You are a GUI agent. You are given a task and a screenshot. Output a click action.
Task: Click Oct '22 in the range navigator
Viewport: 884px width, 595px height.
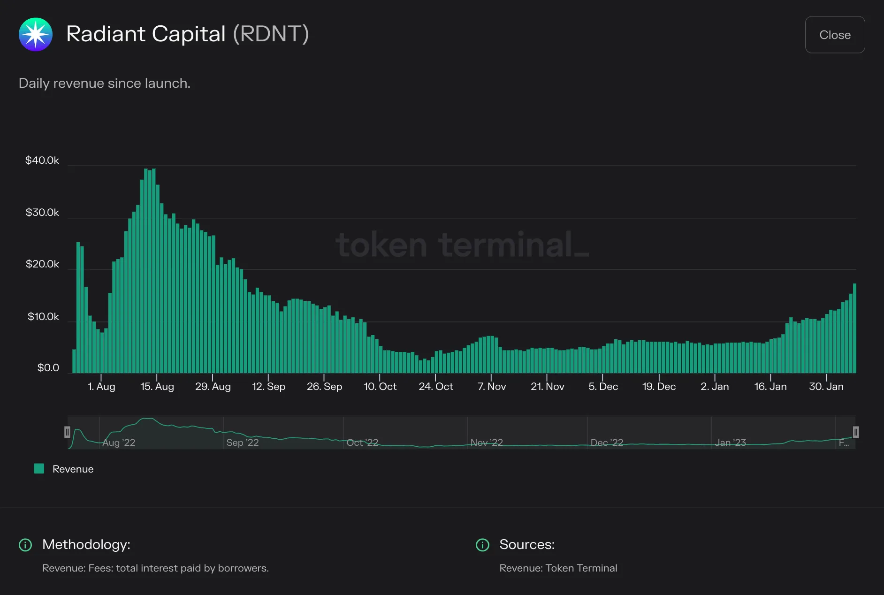tap(362, 442)
